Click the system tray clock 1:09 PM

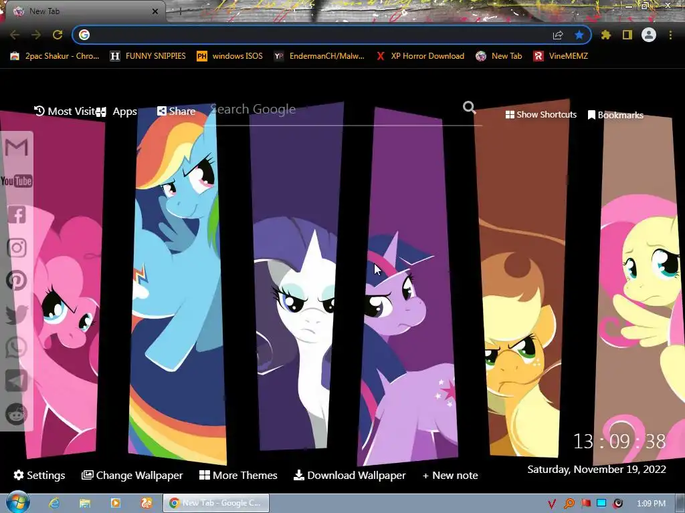coord(651,504)
